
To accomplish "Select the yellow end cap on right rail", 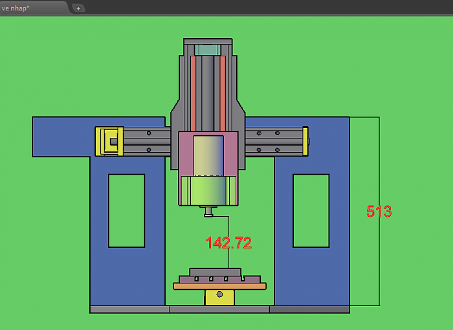I will (x=305, y=141).
